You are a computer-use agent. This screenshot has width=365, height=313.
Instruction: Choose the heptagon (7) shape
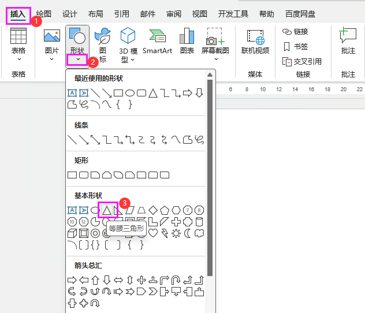(x=188, y=210)
